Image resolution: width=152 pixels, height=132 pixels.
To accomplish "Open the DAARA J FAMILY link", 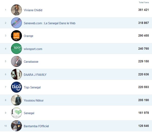I will [x=35, y=75].
